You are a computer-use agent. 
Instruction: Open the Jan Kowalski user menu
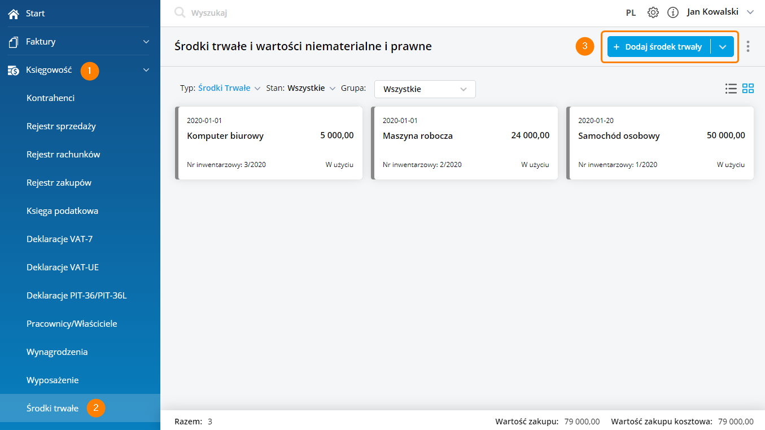pos(720,12)
